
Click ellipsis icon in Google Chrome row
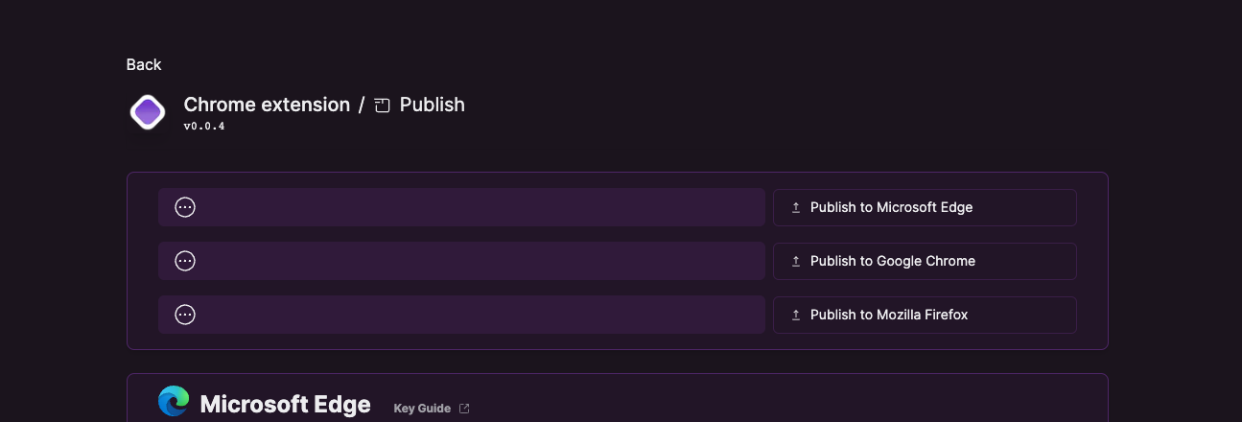tap(185, 261)
